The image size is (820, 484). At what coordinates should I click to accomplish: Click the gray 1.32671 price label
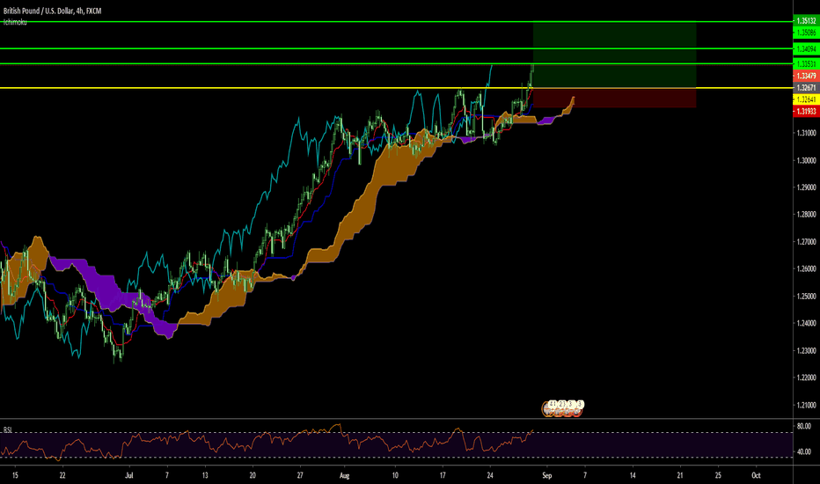pos(806,87)
